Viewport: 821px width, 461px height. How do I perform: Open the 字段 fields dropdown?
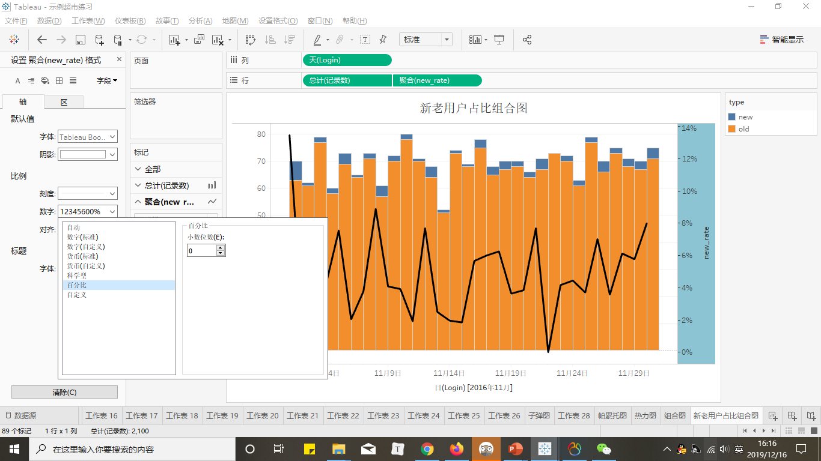click(107, 80)
